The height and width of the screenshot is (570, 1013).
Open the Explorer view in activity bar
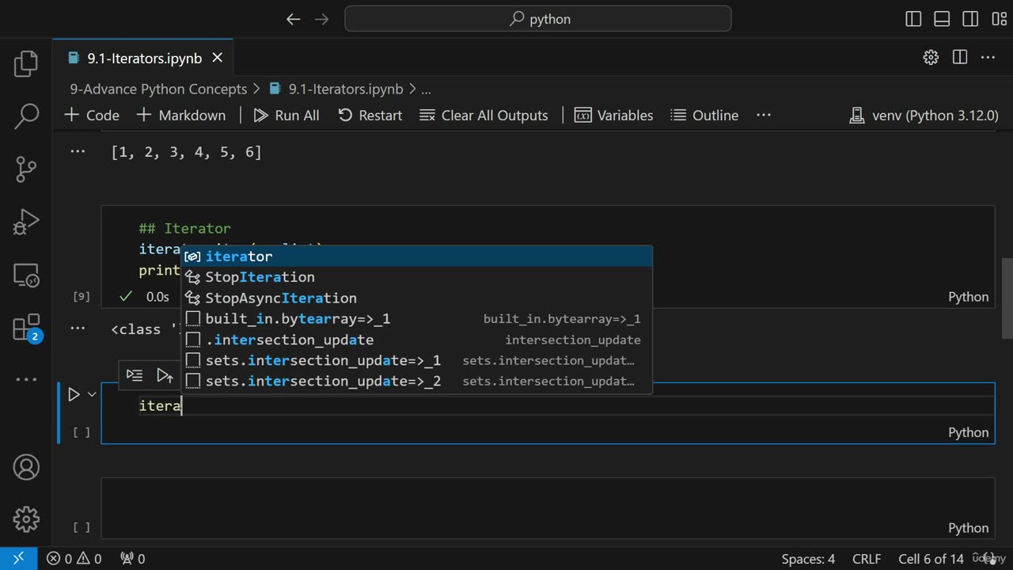(x=26, y=63)
